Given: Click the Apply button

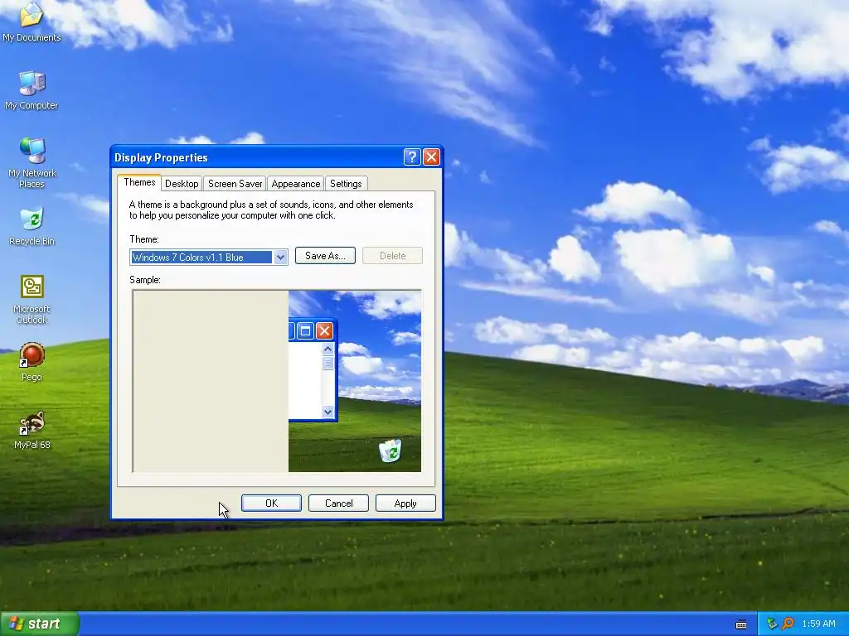Looking at the screenshot, I should tap(405, 503).
